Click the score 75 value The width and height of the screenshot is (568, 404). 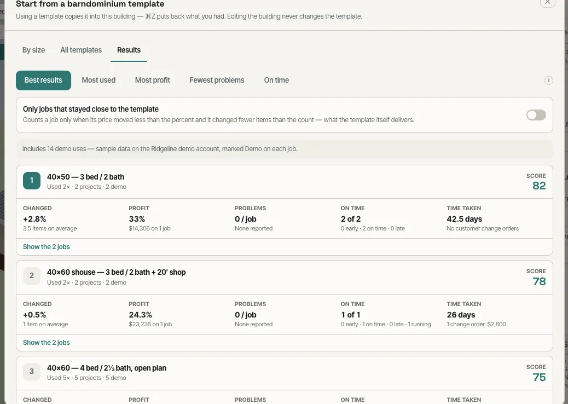539,377
